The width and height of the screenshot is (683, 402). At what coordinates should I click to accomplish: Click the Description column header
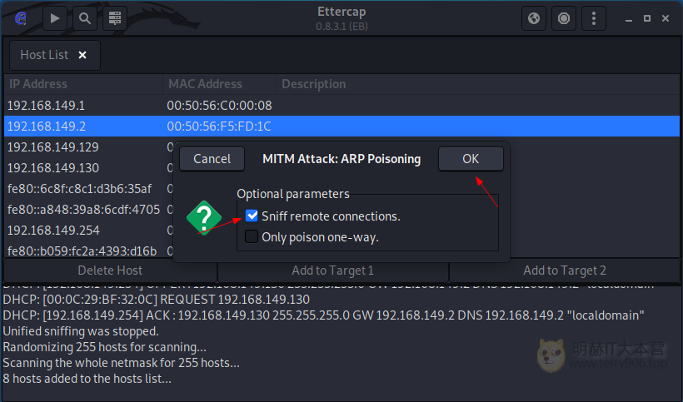[x=478, y=84]
